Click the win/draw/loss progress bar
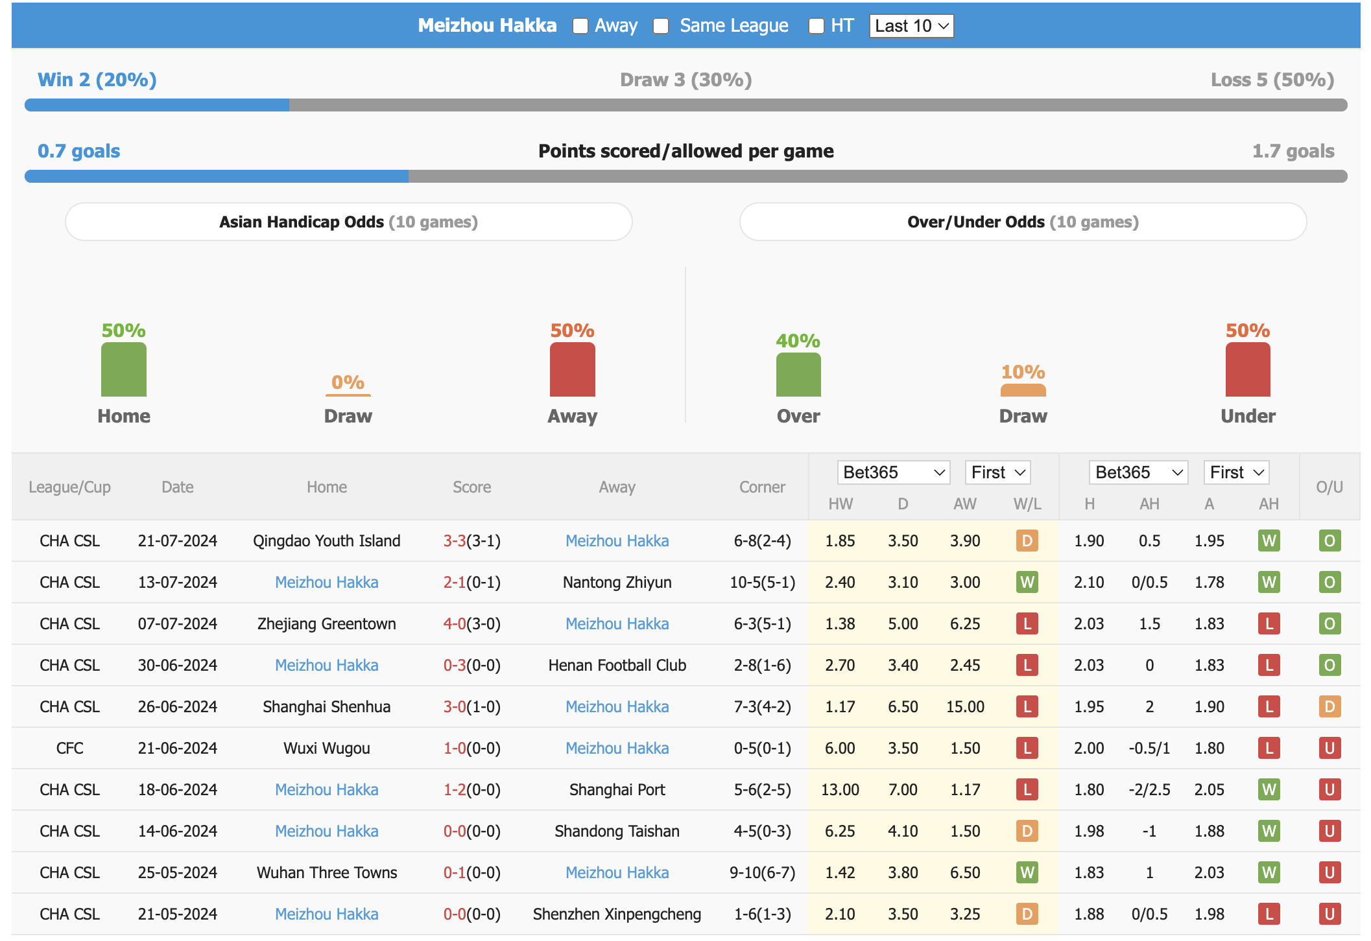This screenshot has height=941, width=1371. [685, 105]
